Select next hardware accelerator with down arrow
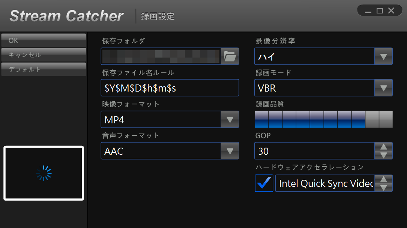Image resolution: width=407 pixels, height=228 pixels. pos(383,188)
